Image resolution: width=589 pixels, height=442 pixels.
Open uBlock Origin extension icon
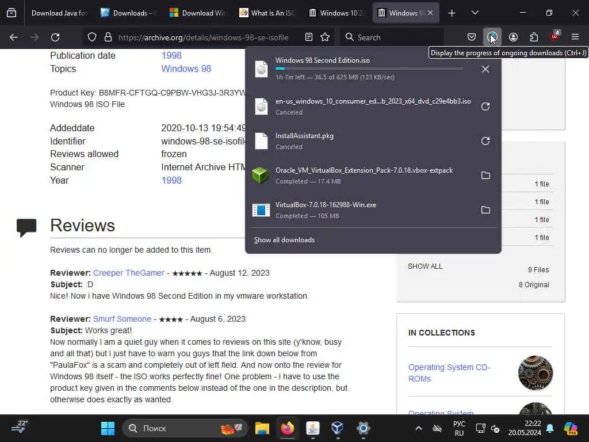click(554, 37)
